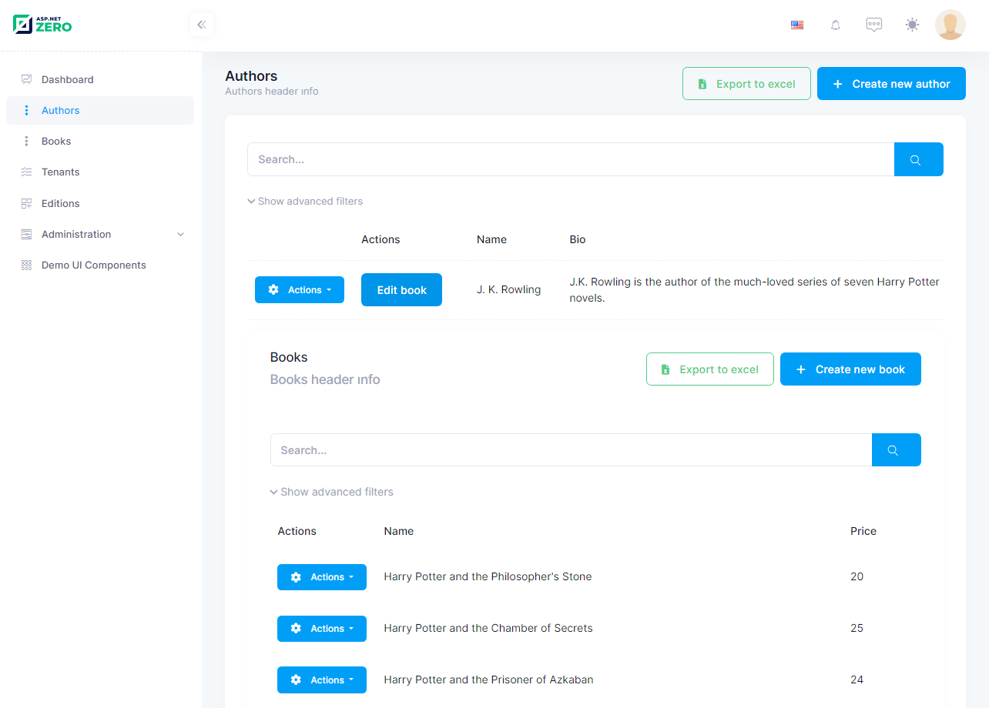Screen dimensions: 989x708
Task: Open Actions dropdown for Philosopher's Stone
Action: point(322,577)
